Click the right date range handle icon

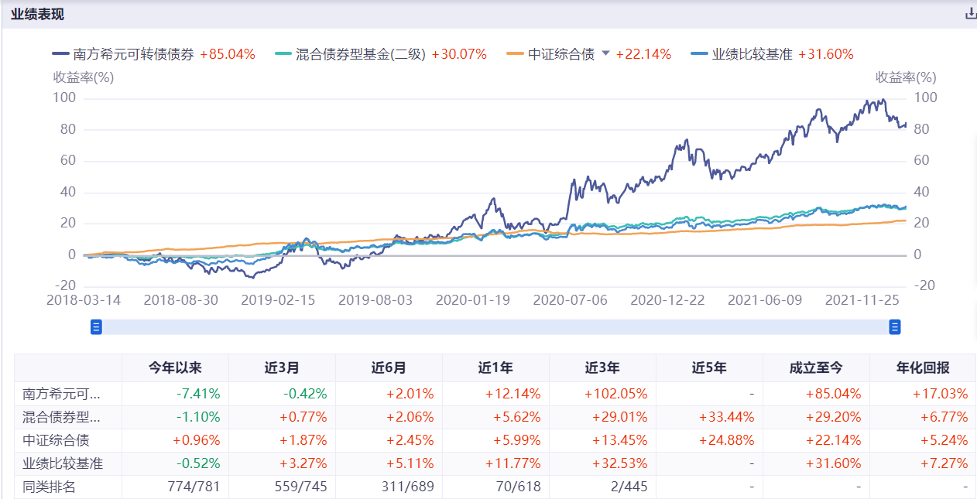tap(894, 326)
